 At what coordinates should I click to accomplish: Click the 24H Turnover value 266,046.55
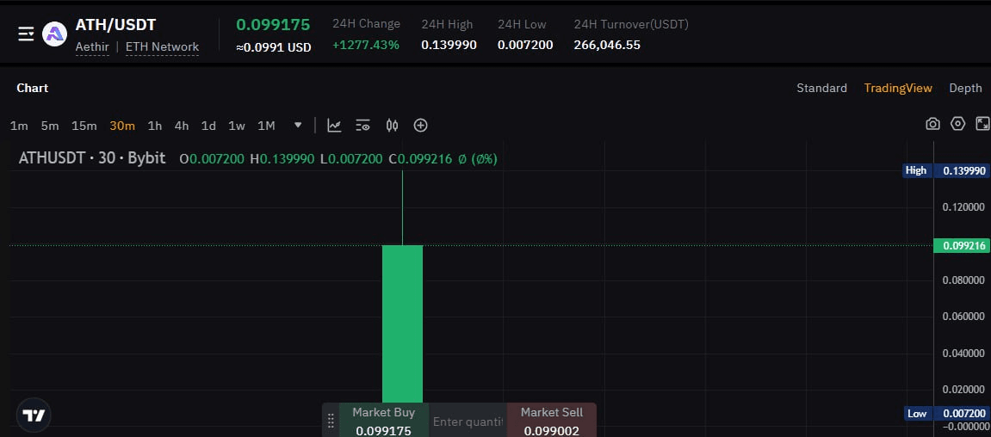[607, 45]
